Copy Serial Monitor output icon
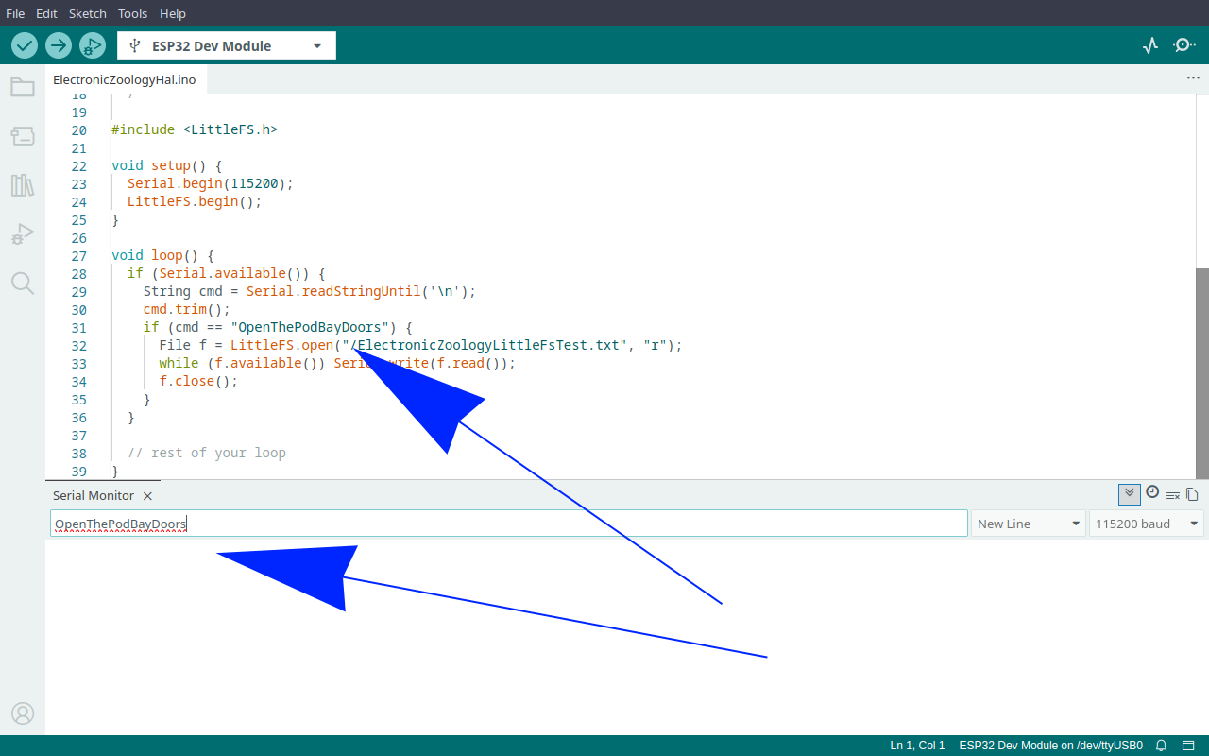The image size is (1209, 756). [x=1192, y=494]
